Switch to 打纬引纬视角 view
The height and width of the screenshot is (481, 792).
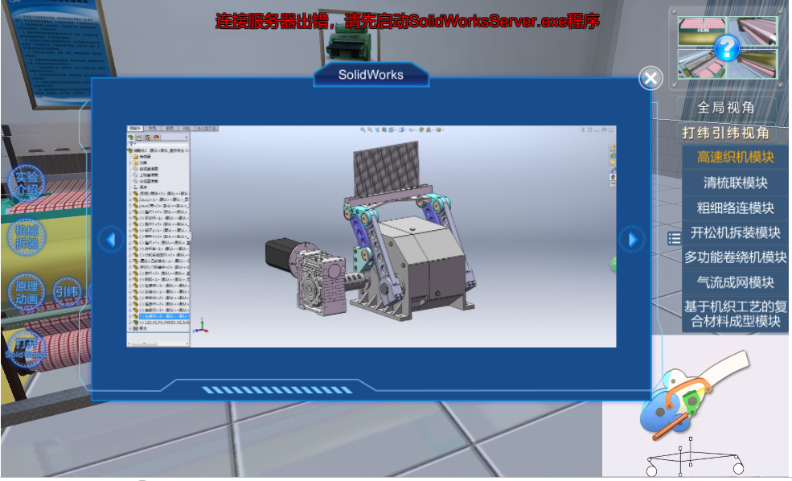click(726, 133)
